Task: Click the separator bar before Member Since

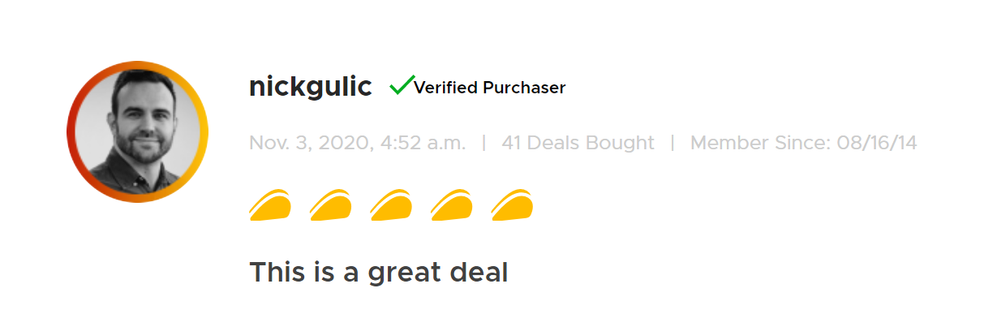Action: point(673,144)
